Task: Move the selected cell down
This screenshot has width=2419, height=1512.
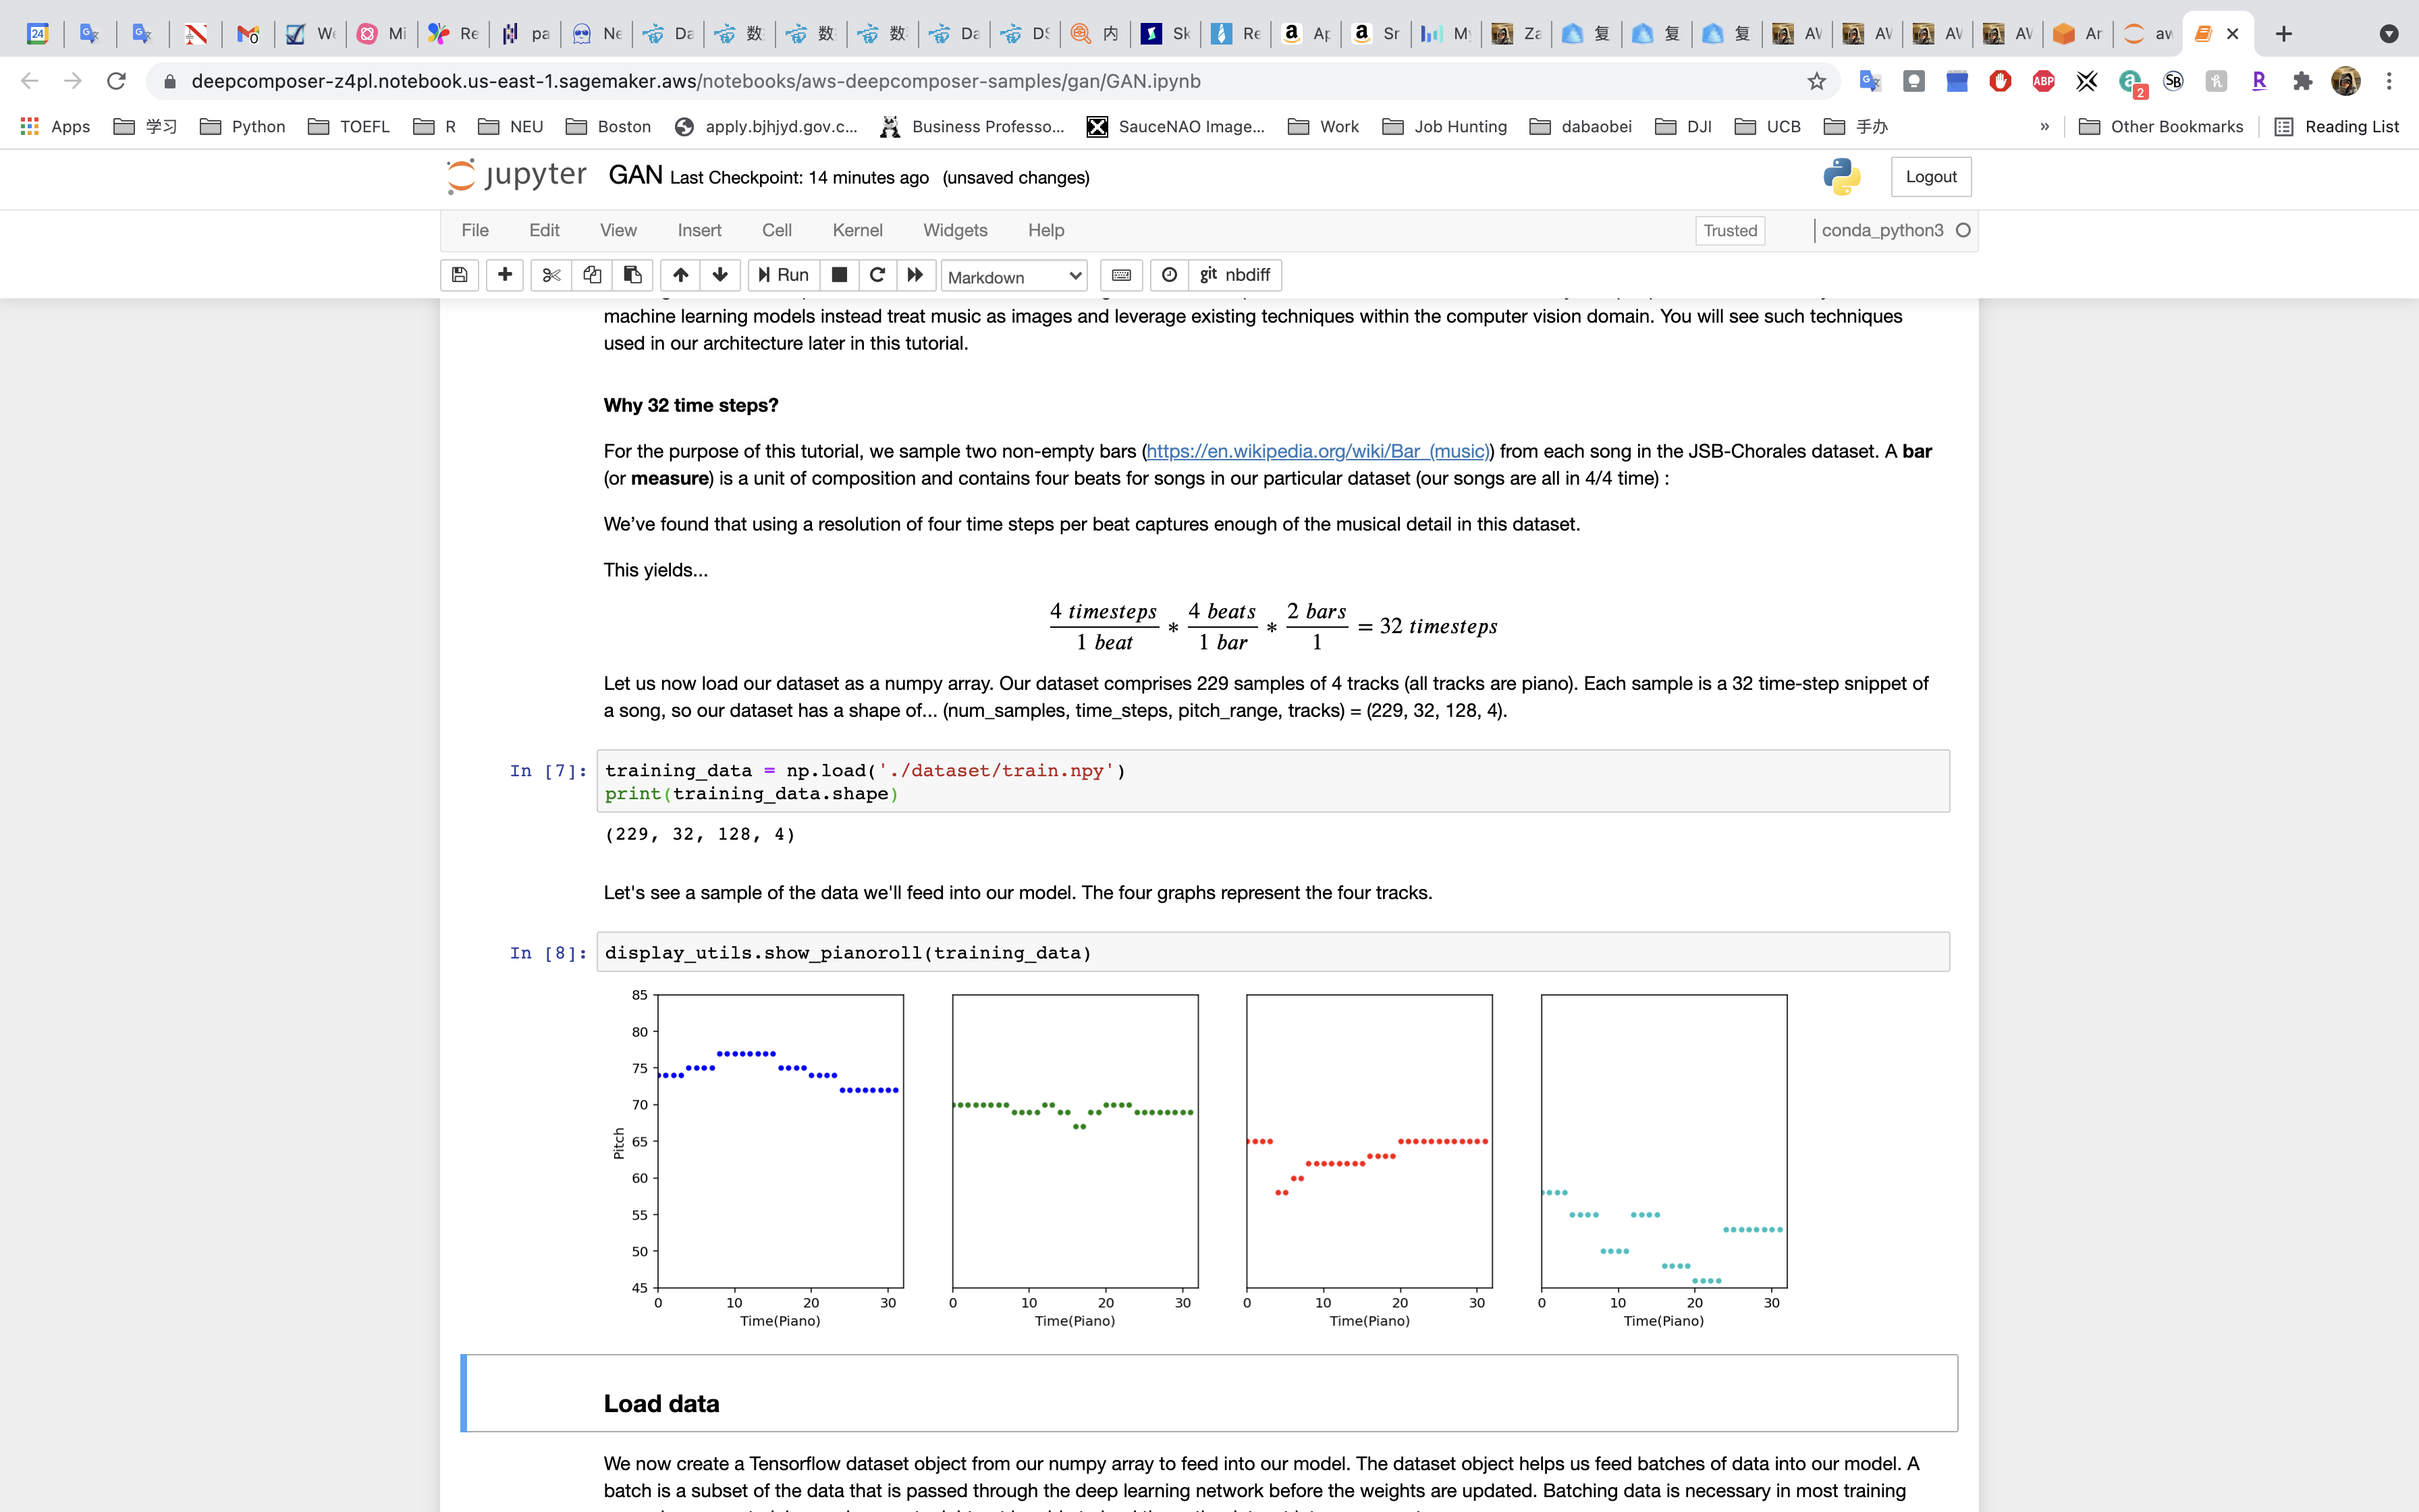Action: (719, 275)
